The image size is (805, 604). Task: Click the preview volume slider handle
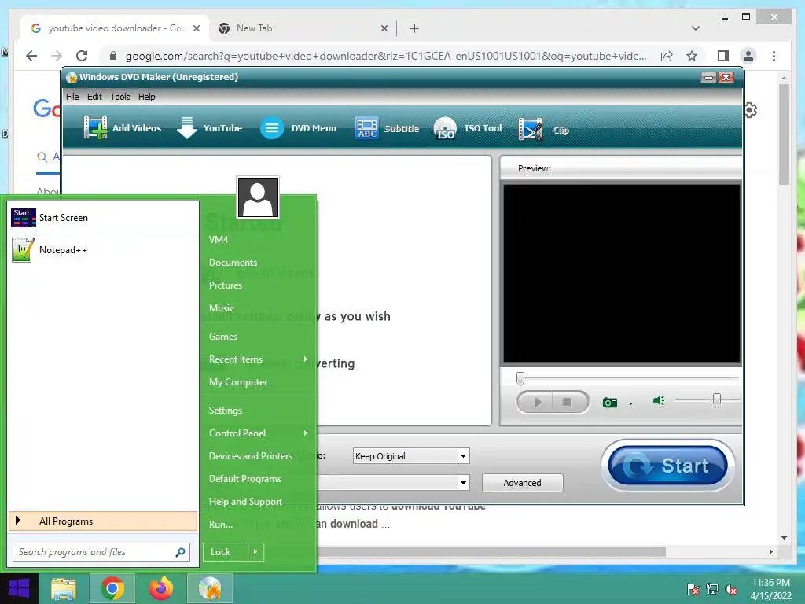(717, 400)
